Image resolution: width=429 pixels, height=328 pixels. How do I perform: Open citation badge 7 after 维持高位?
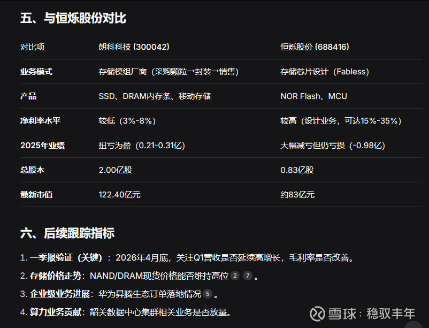tap(248, 276)
